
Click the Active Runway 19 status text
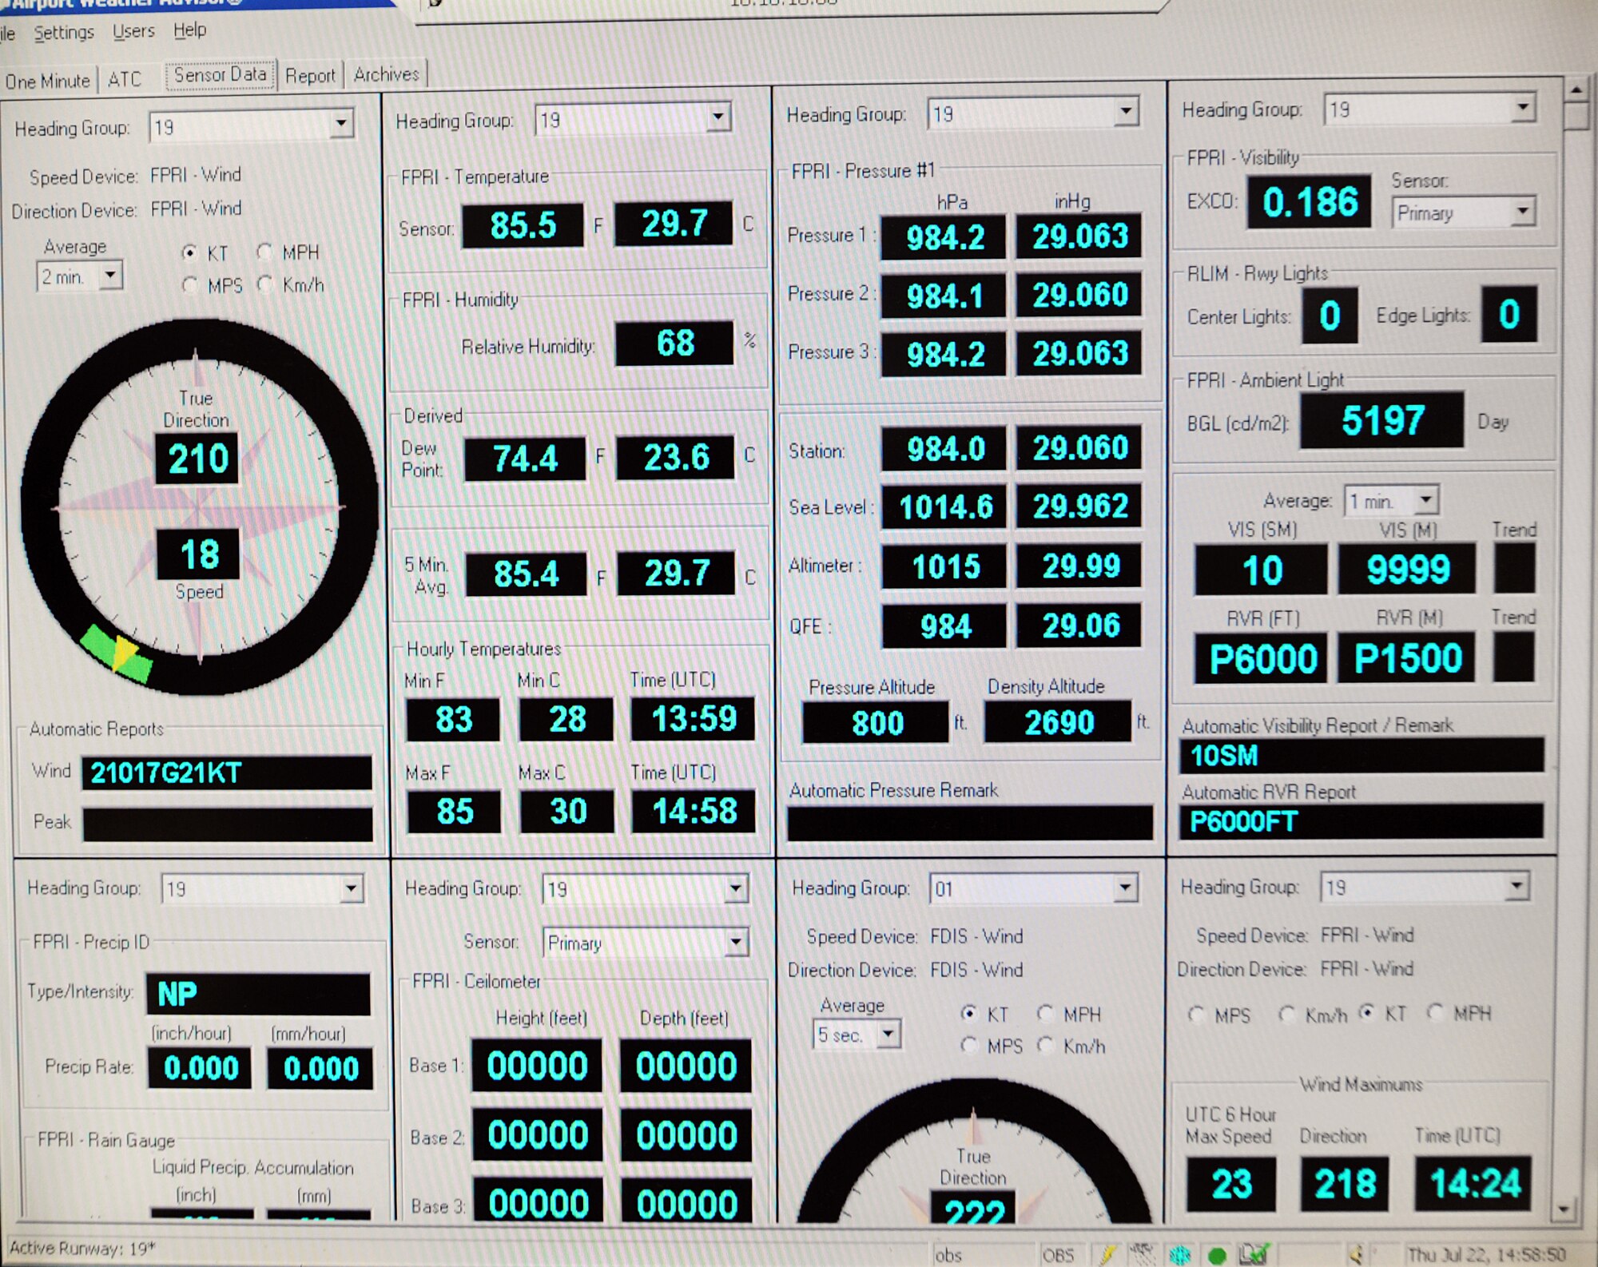(82, 1248)
